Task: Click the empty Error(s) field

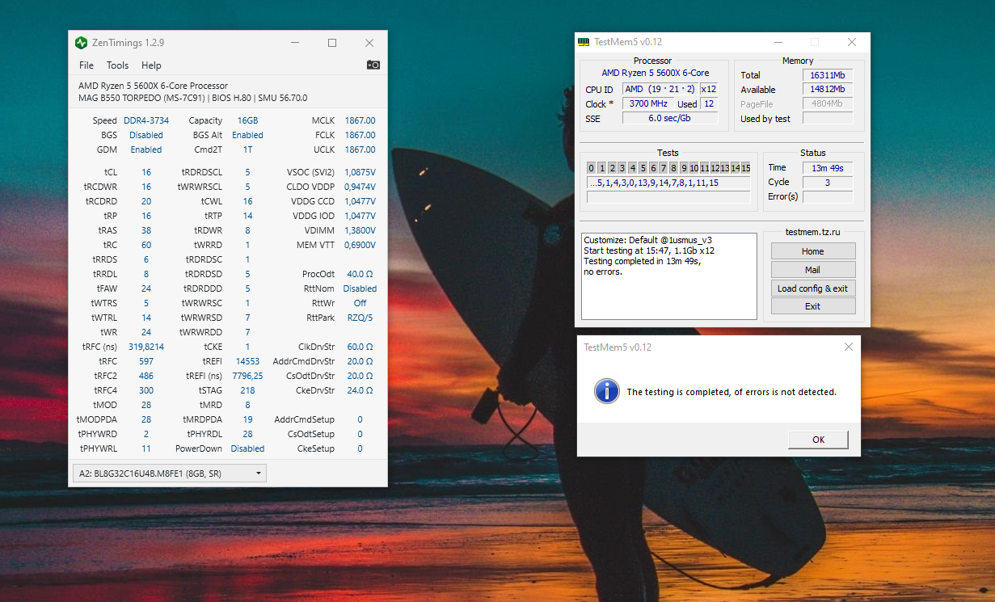Action: point(828,197)
